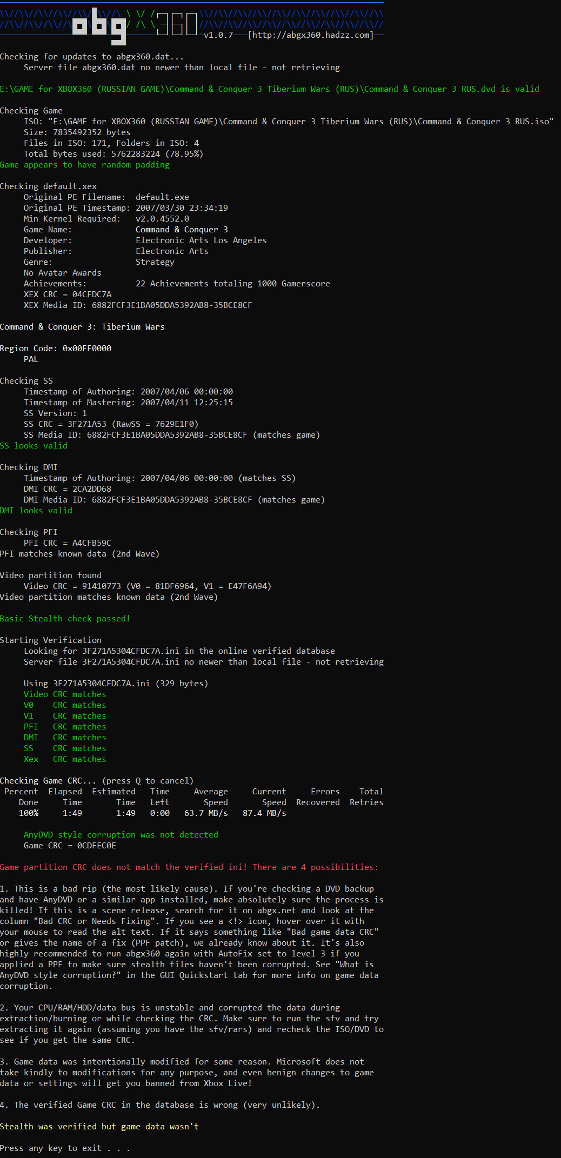561x1158 pixels.
Task: Click 'Checking for updates to abgx360.dat...' line
Action: tap(92, 57)
